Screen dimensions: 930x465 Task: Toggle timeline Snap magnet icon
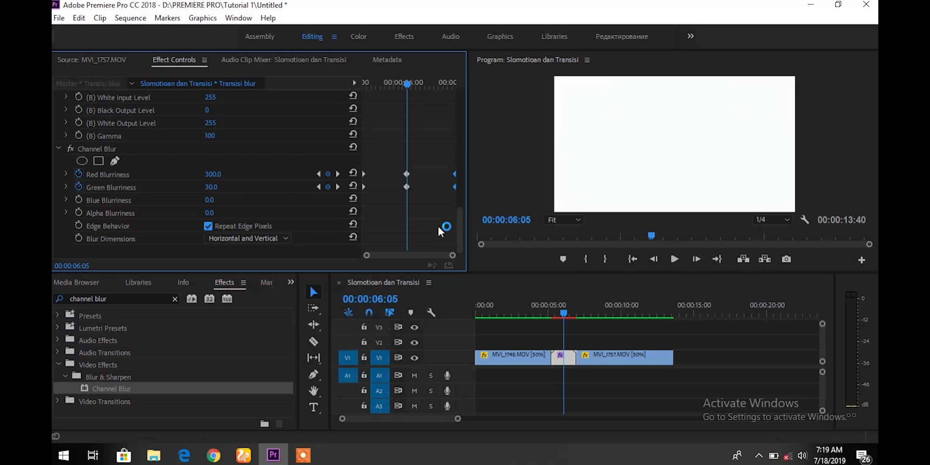369,313
